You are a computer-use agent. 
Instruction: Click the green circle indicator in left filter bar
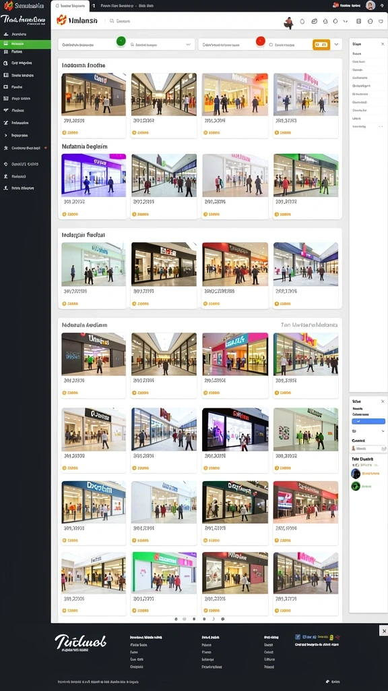tap(121, 41)
